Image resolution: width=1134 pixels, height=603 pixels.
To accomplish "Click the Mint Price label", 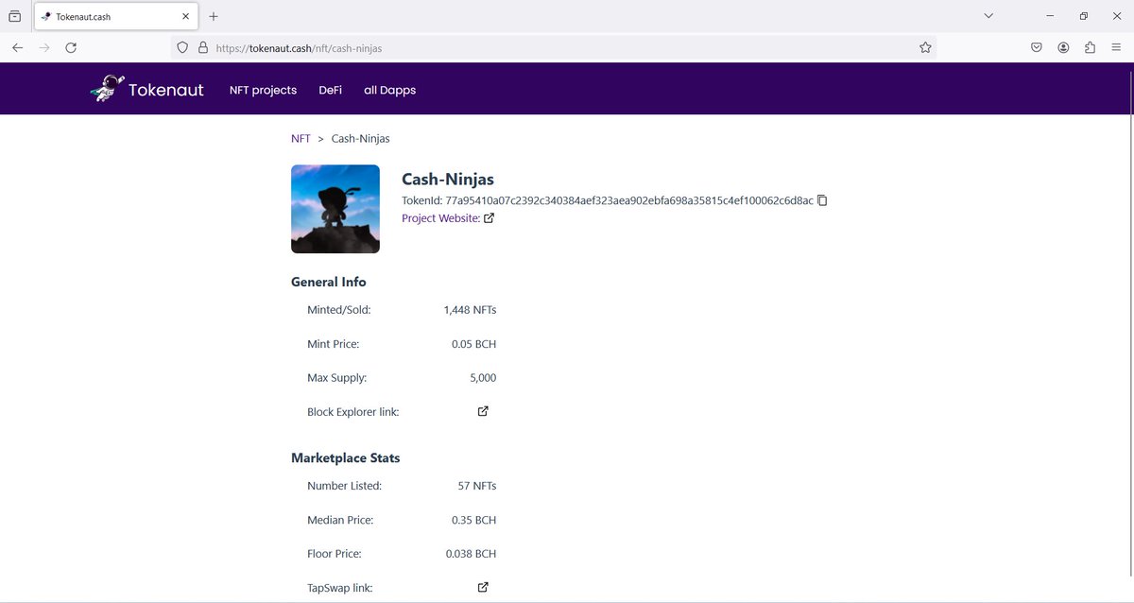I will click(x=334, y=344).
